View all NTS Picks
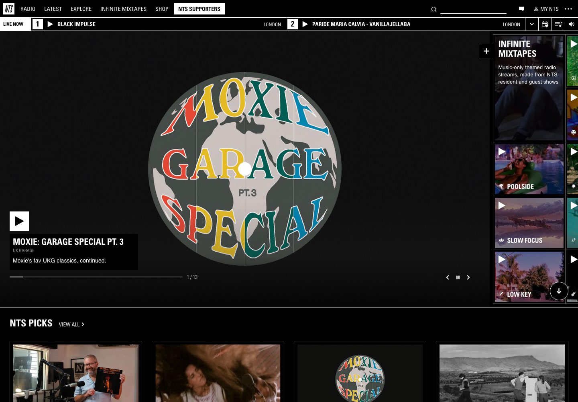The image size is (578, 402). [x=71, y=324]
